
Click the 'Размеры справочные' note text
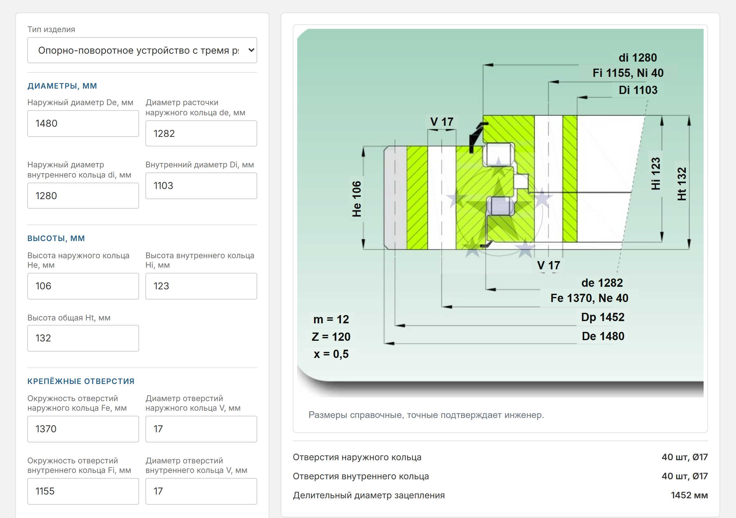426,415
